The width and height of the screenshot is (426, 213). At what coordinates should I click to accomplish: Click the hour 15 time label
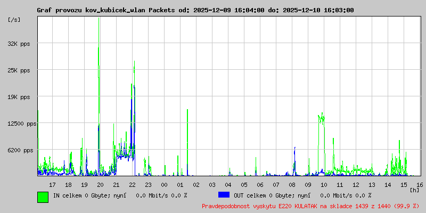(404, 185)
